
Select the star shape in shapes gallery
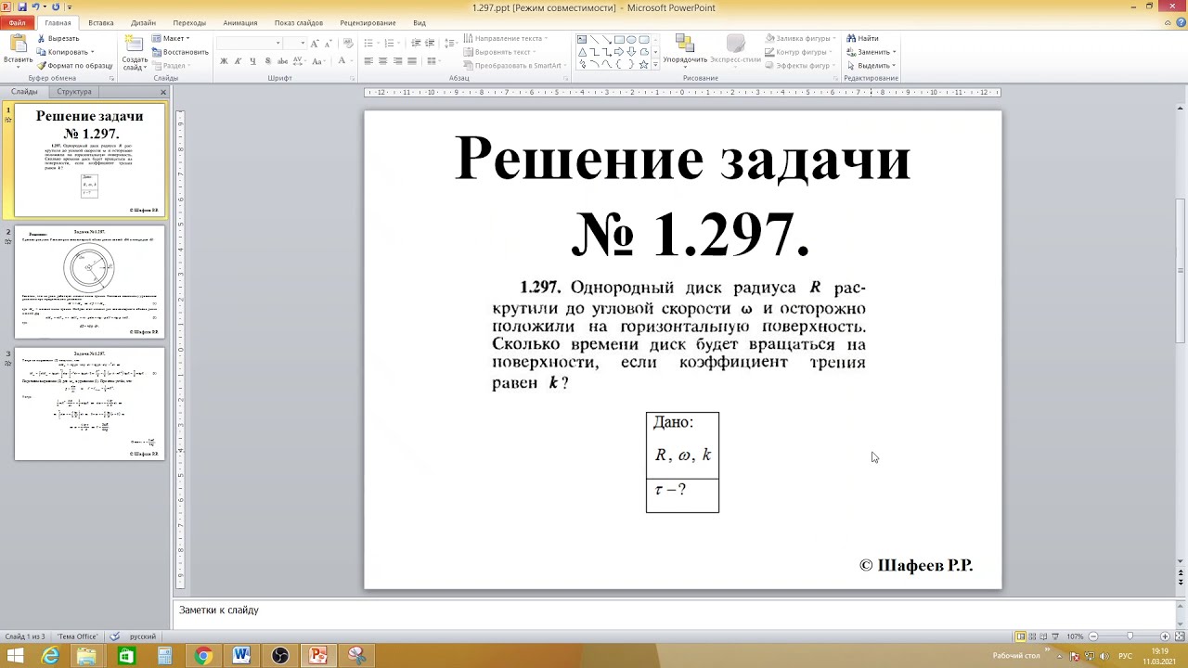click(x=643, y=64)
